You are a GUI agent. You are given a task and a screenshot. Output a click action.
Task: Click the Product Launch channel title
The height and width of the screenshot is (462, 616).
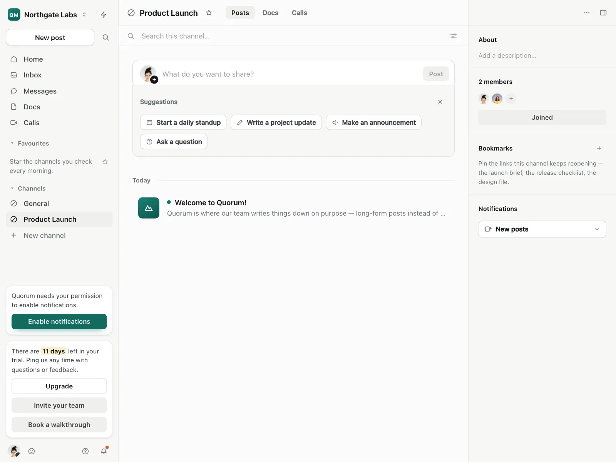[x=169, y=13]
